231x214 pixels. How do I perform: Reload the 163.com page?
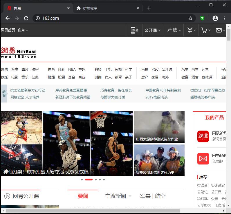click(x=26, y=18)
